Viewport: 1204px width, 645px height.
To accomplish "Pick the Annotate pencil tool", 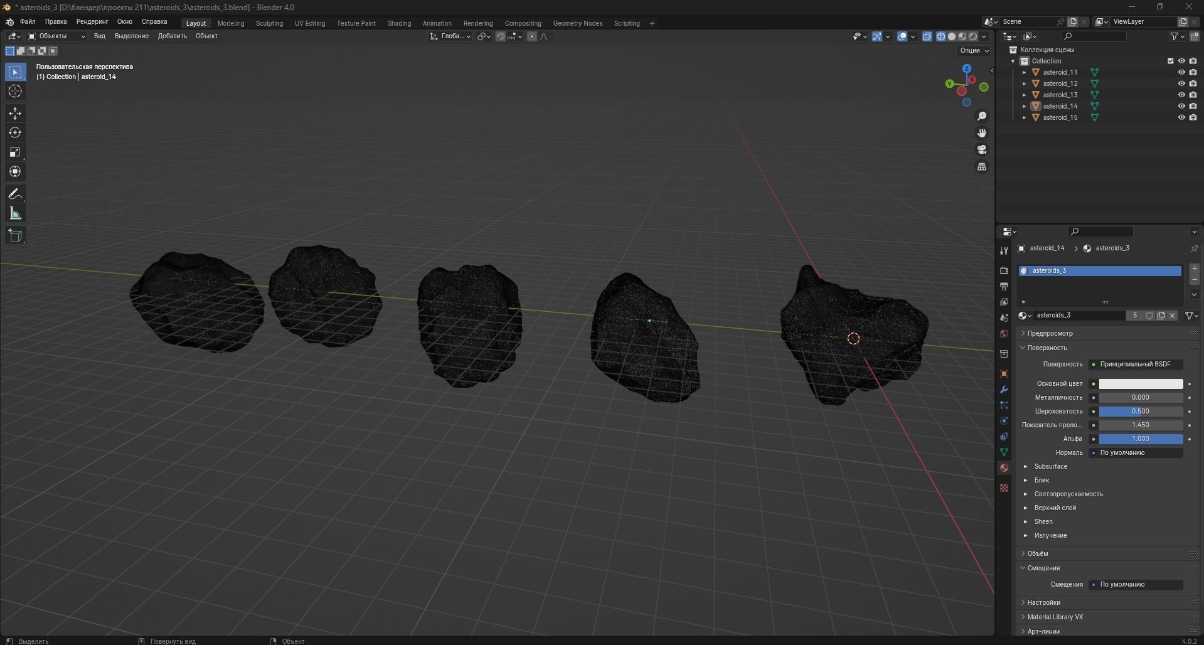I will pyautogui.click(x=15, y=195).
